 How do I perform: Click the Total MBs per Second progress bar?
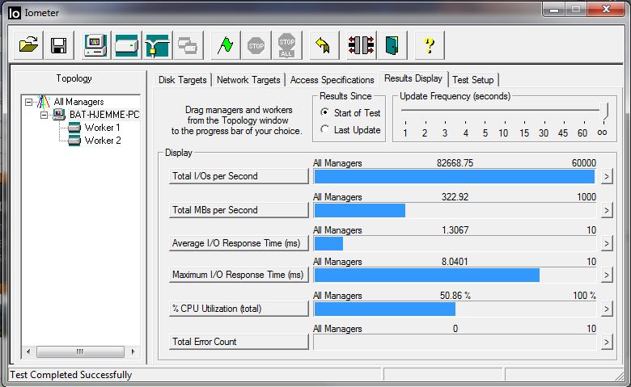click(455, 210)
